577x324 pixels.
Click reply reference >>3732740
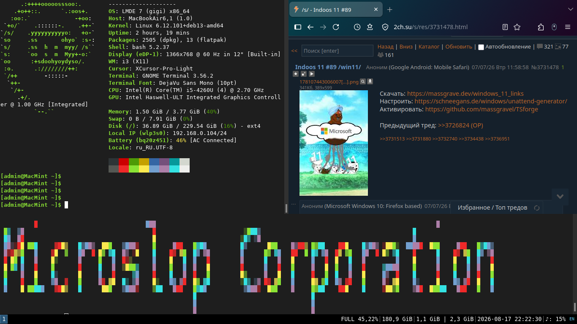coord(445,139)
